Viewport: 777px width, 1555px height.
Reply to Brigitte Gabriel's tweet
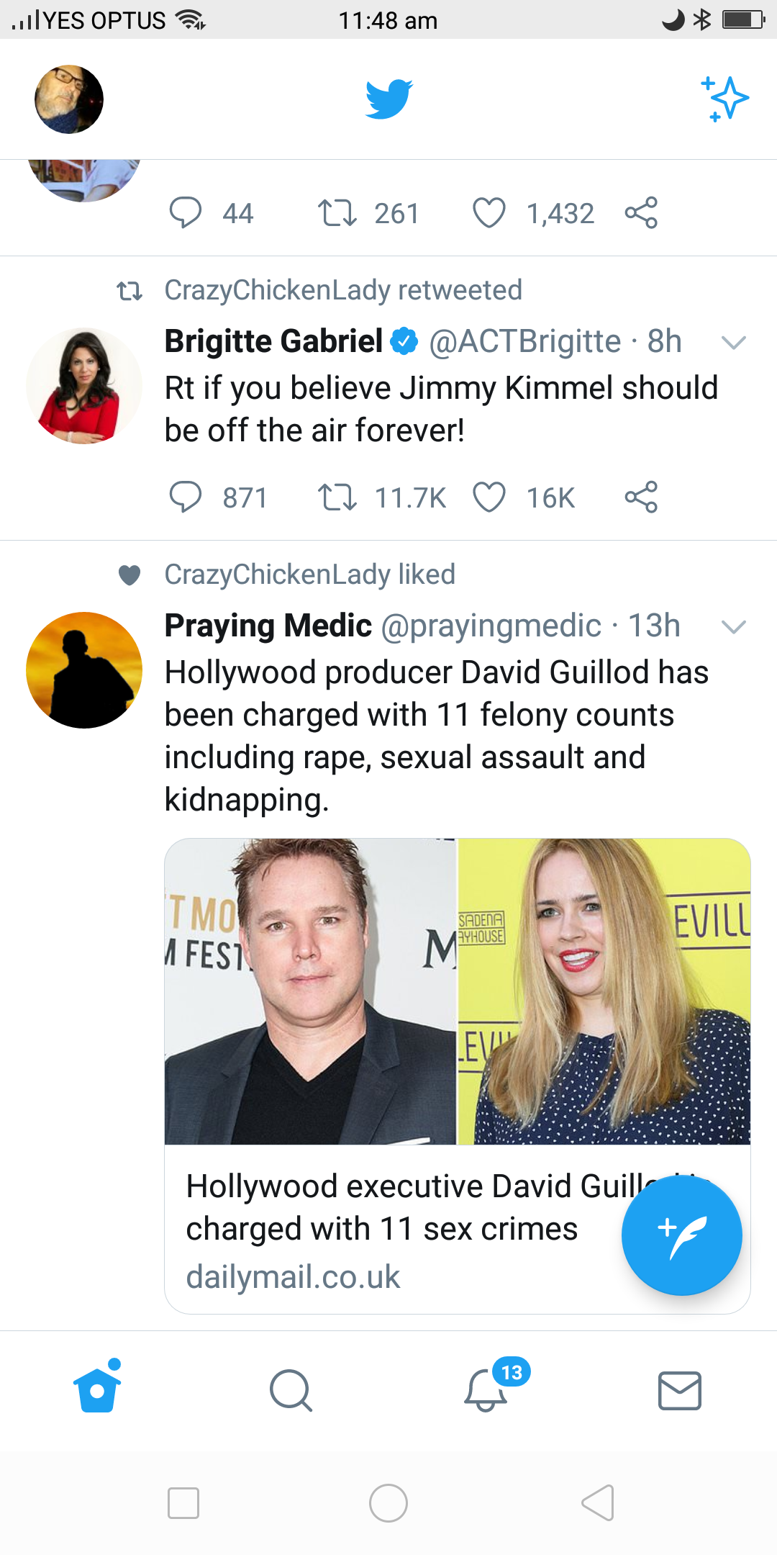[186, 497]
